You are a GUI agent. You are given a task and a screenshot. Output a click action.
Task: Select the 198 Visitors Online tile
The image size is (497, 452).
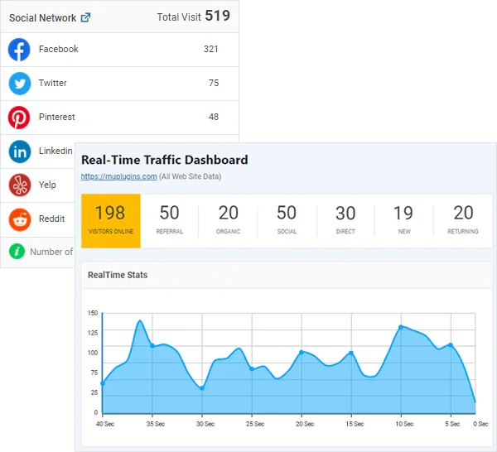click(111, 220)
